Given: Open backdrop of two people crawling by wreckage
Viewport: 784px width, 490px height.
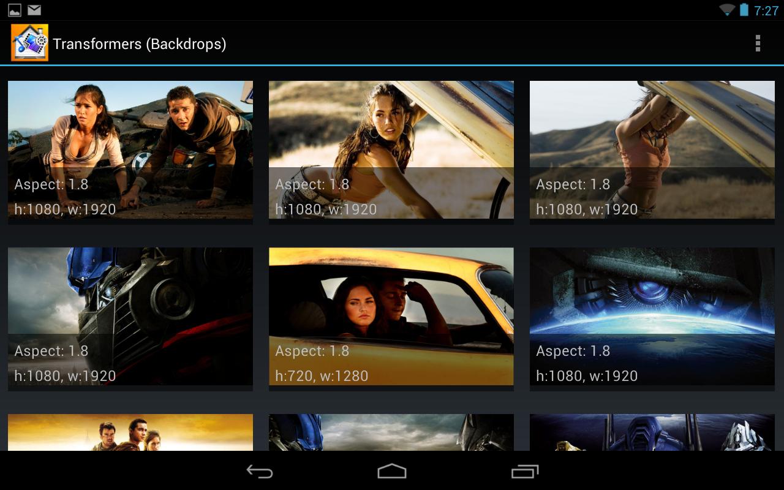Looking at the screenshot, I should pos(130,153).
